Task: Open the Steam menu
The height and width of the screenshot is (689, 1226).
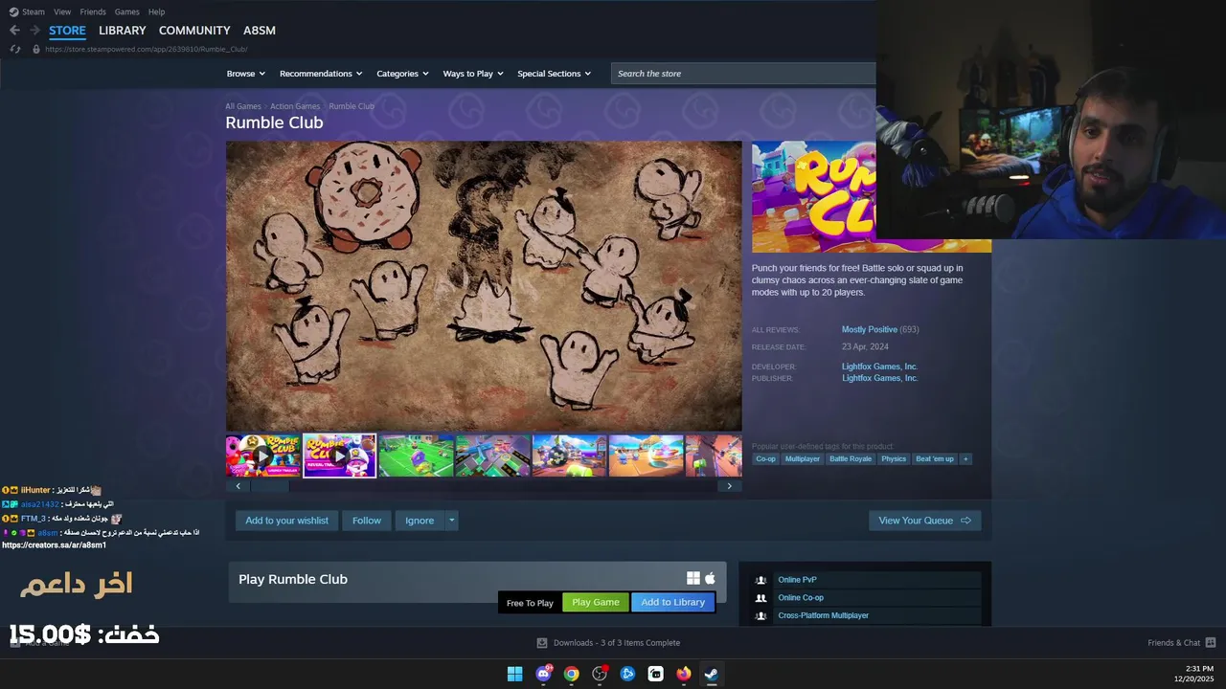Action: [x=34, y=11]
